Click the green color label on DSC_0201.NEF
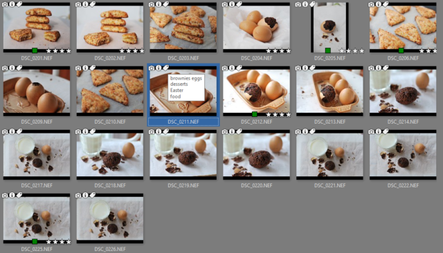This screenshot has width=443, height=253. coord(35,50)
